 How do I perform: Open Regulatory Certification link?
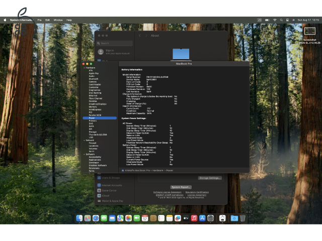197,192
